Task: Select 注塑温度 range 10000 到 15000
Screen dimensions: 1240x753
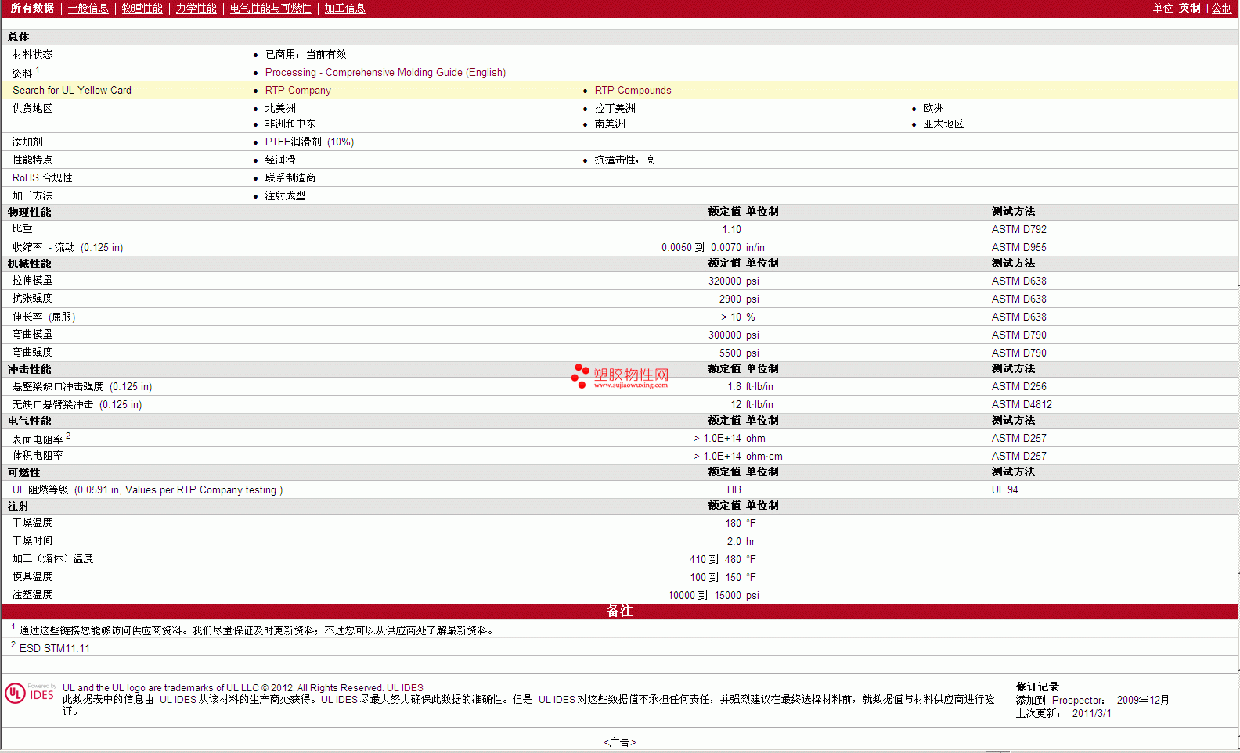Action: [705, 595]
